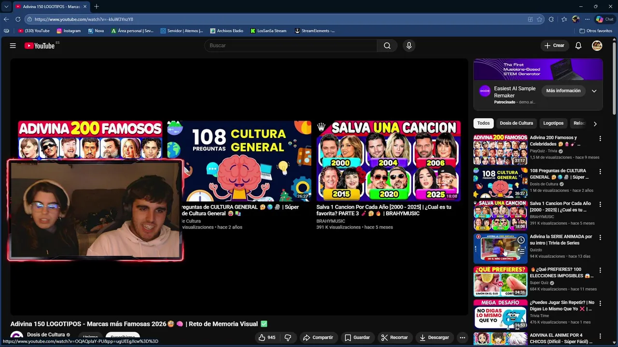Open the browser profile avatar
This screenshot has height=347, width=618.
click(576, 19)
